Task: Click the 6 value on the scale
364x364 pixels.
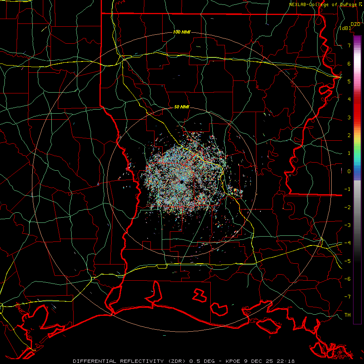Action: pos(349,63)
